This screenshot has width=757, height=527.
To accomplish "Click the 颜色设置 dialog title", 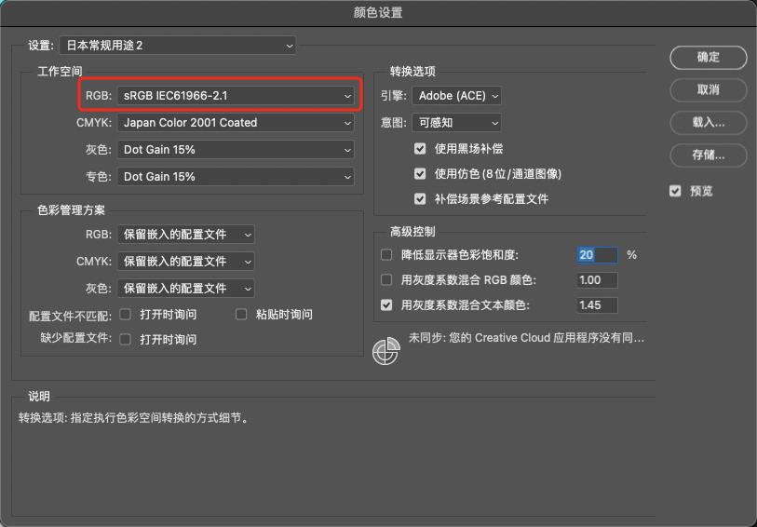I will point(378,12).
